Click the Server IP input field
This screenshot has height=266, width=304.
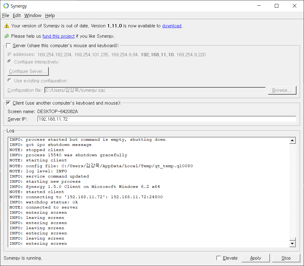[x=167, y=119]
